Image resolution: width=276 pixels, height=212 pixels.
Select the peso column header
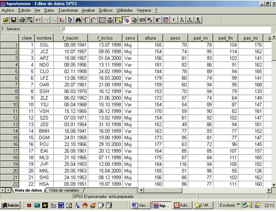[x=175, y=38]
